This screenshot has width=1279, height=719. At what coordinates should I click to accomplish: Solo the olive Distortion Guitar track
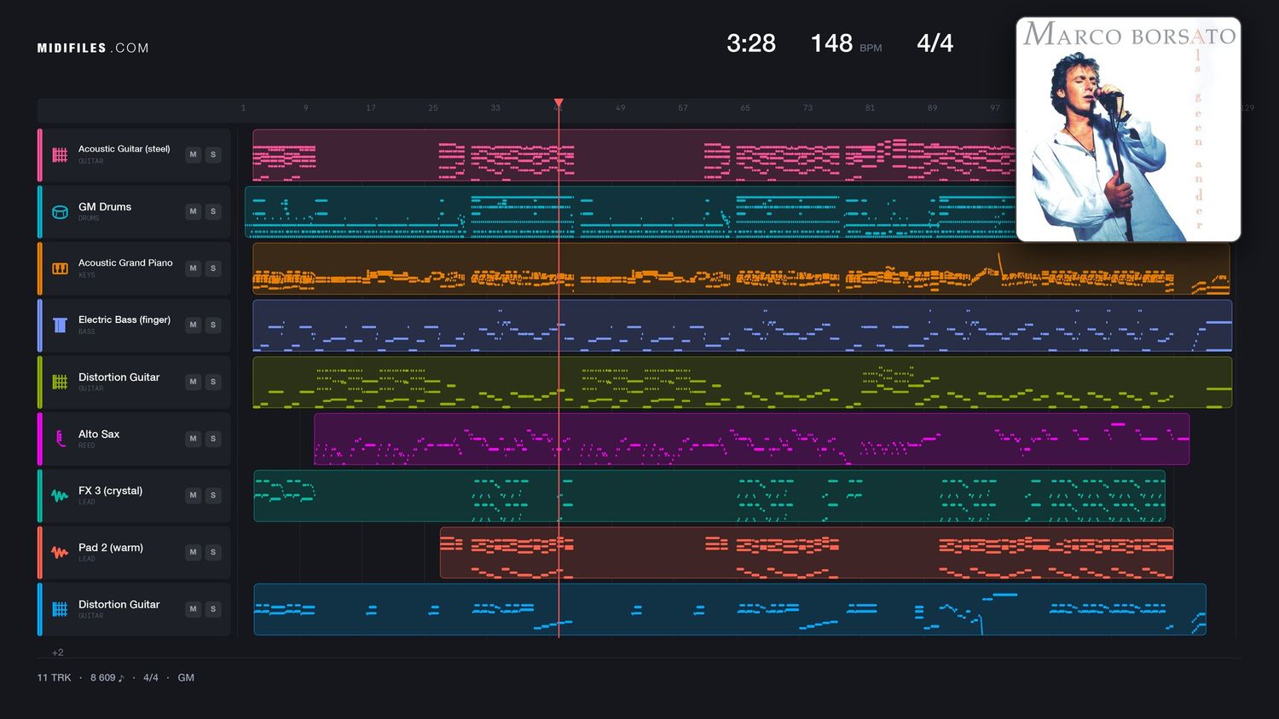click(x=213, y=382)
